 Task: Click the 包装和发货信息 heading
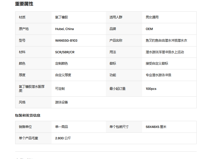tap(28, 115)
